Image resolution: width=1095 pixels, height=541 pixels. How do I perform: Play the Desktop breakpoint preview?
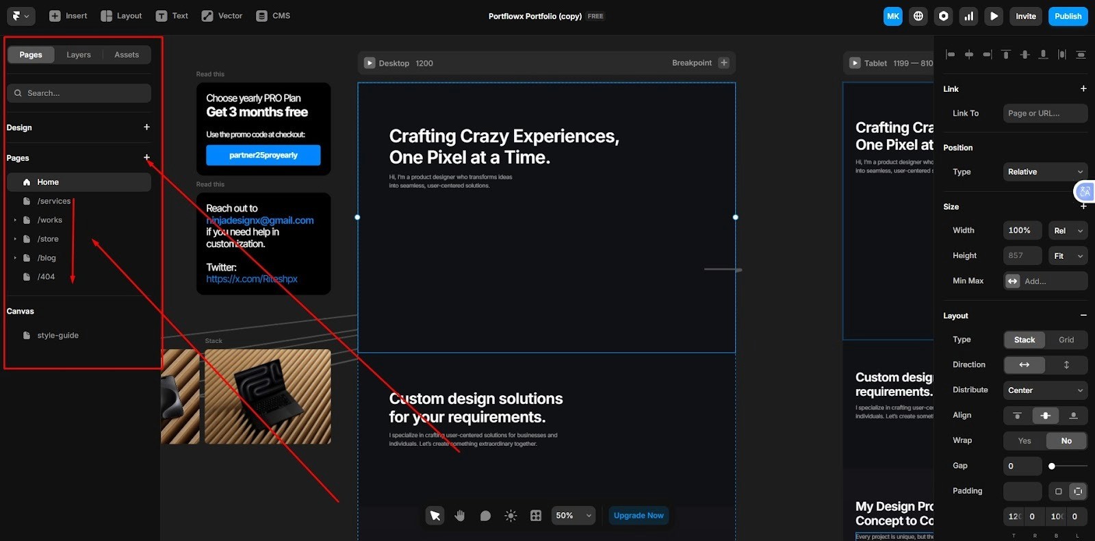click(x=370, y=63)
